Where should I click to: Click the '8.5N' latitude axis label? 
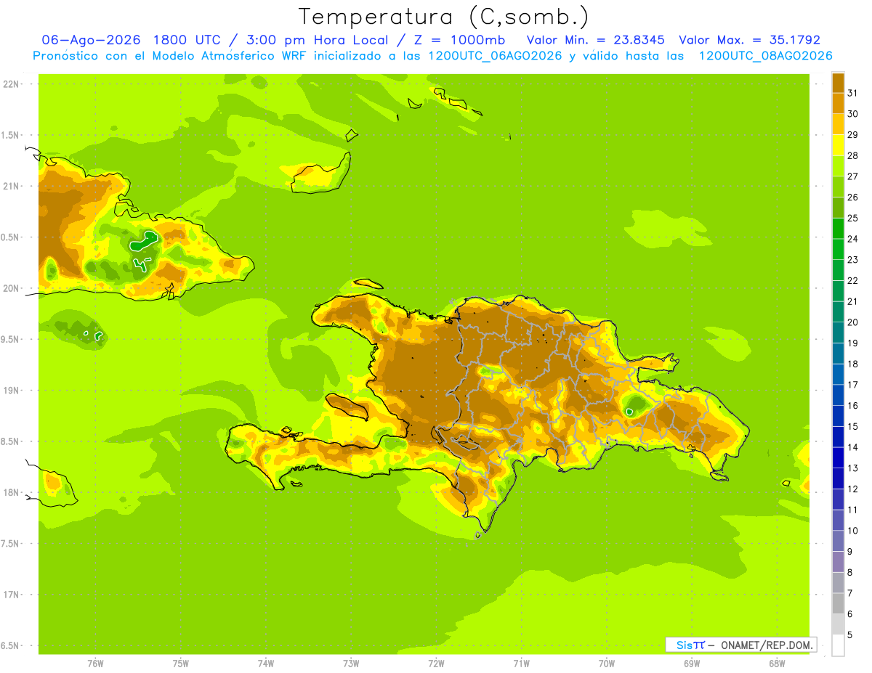(x=11, y=441)
